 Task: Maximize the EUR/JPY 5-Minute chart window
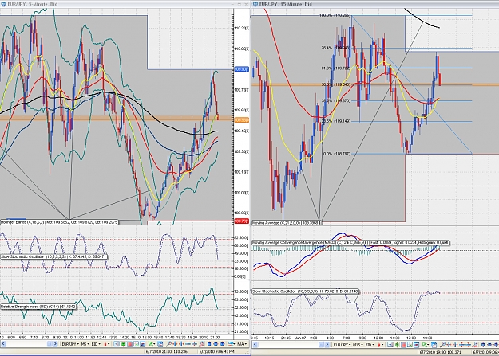[240, 4]
